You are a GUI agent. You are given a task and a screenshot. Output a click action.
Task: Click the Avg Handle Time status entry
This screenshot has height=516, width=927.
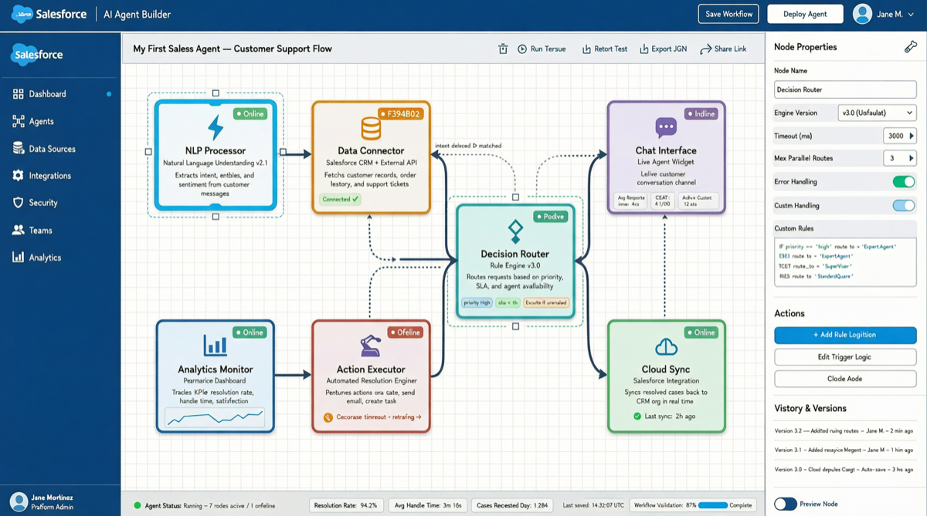click(x=428, y=505)
